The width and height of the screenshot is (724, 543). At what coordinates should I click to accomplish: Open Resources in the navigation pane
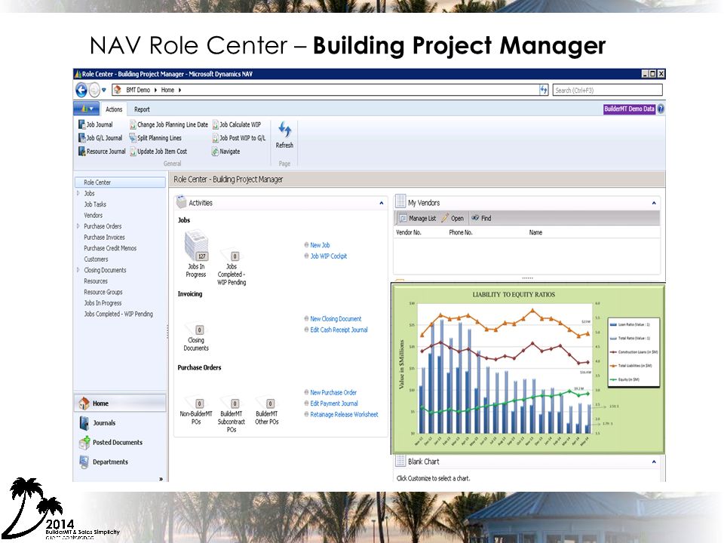[96, 281]
